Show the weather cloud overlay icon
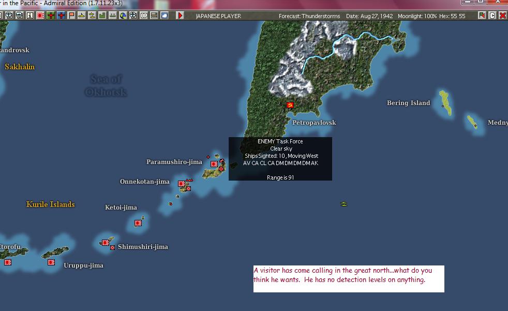 (165, 15)
